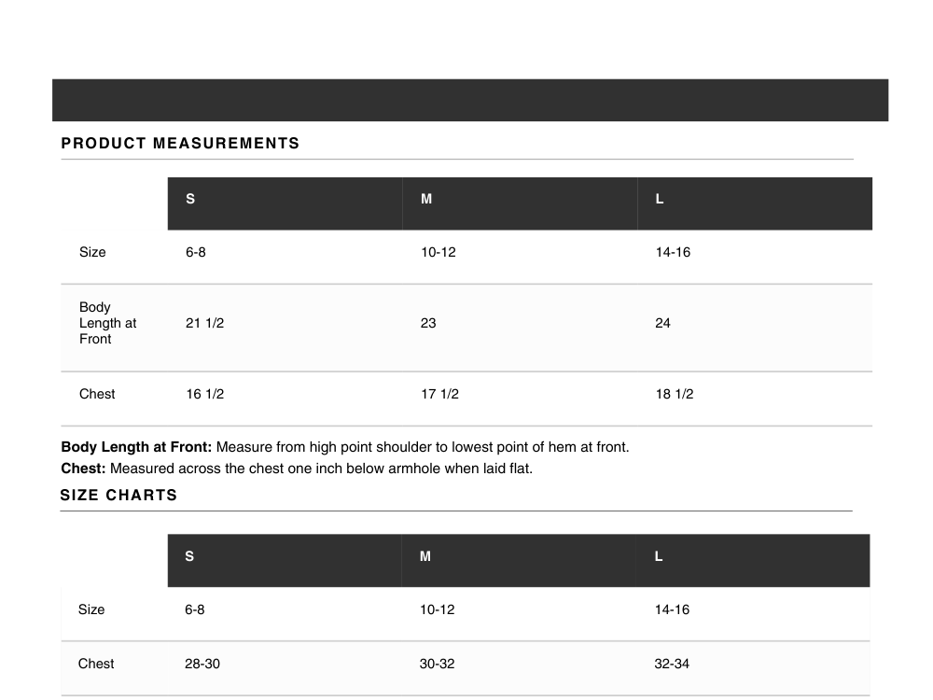The height and width of the screenshot is (700, 933).
Task: Click the Size Charts heading
Action: pos(118,496)
